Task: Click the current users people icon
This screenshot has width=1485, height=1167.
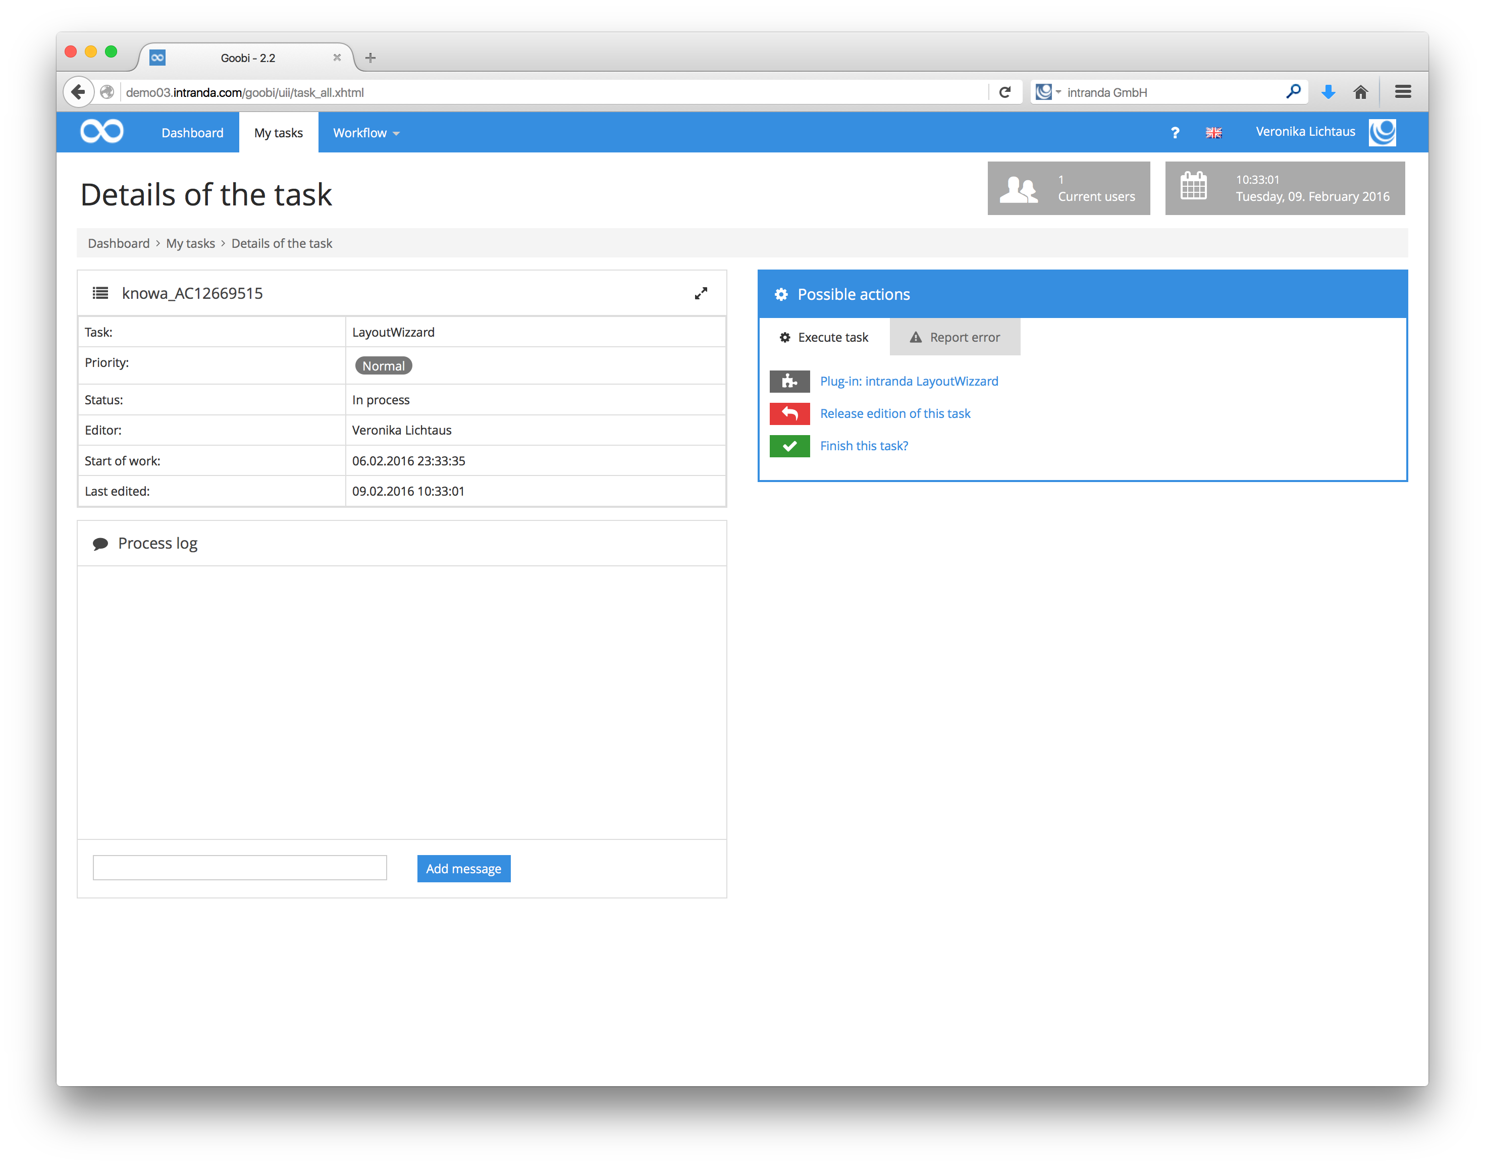Action: pos(1018,189)
